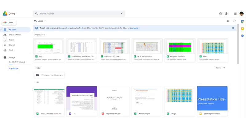Follow the Buy storage link
The width and height of the screenshot is (246, 130).
(14, 68)
